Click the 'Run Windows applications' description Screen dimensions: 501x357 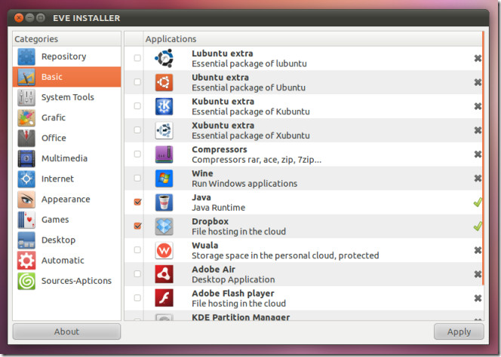[x=244, y=184]
